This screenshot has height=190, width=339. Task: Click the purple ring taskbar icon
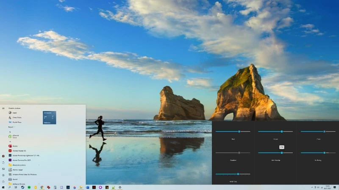[100, 187]
